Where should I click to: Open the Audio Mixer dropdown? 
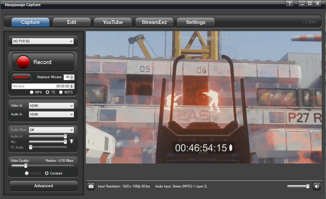pos(51,130)
